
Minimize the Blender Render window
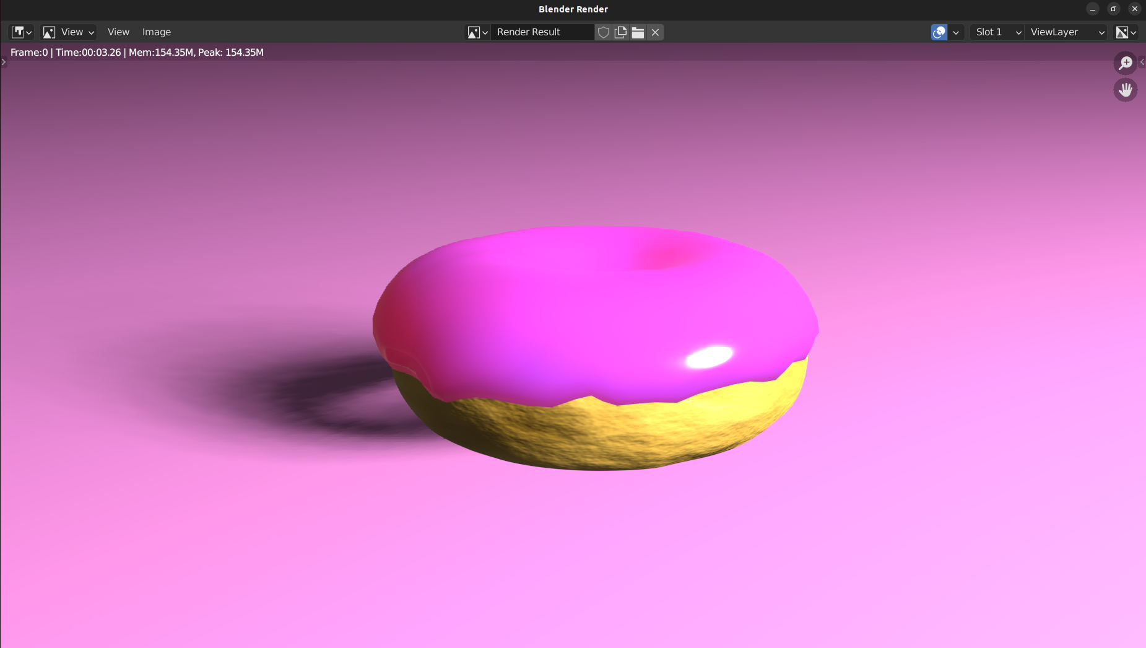tap(1093, 9)
